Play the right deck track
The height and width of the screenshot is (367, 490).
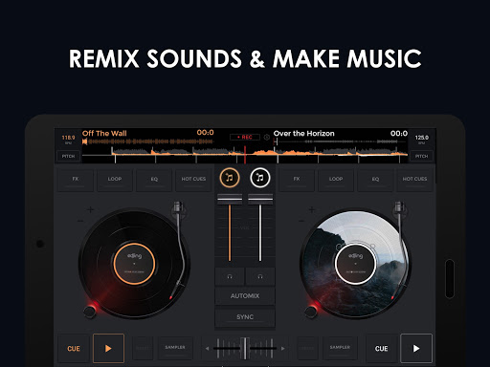[416, 348]
